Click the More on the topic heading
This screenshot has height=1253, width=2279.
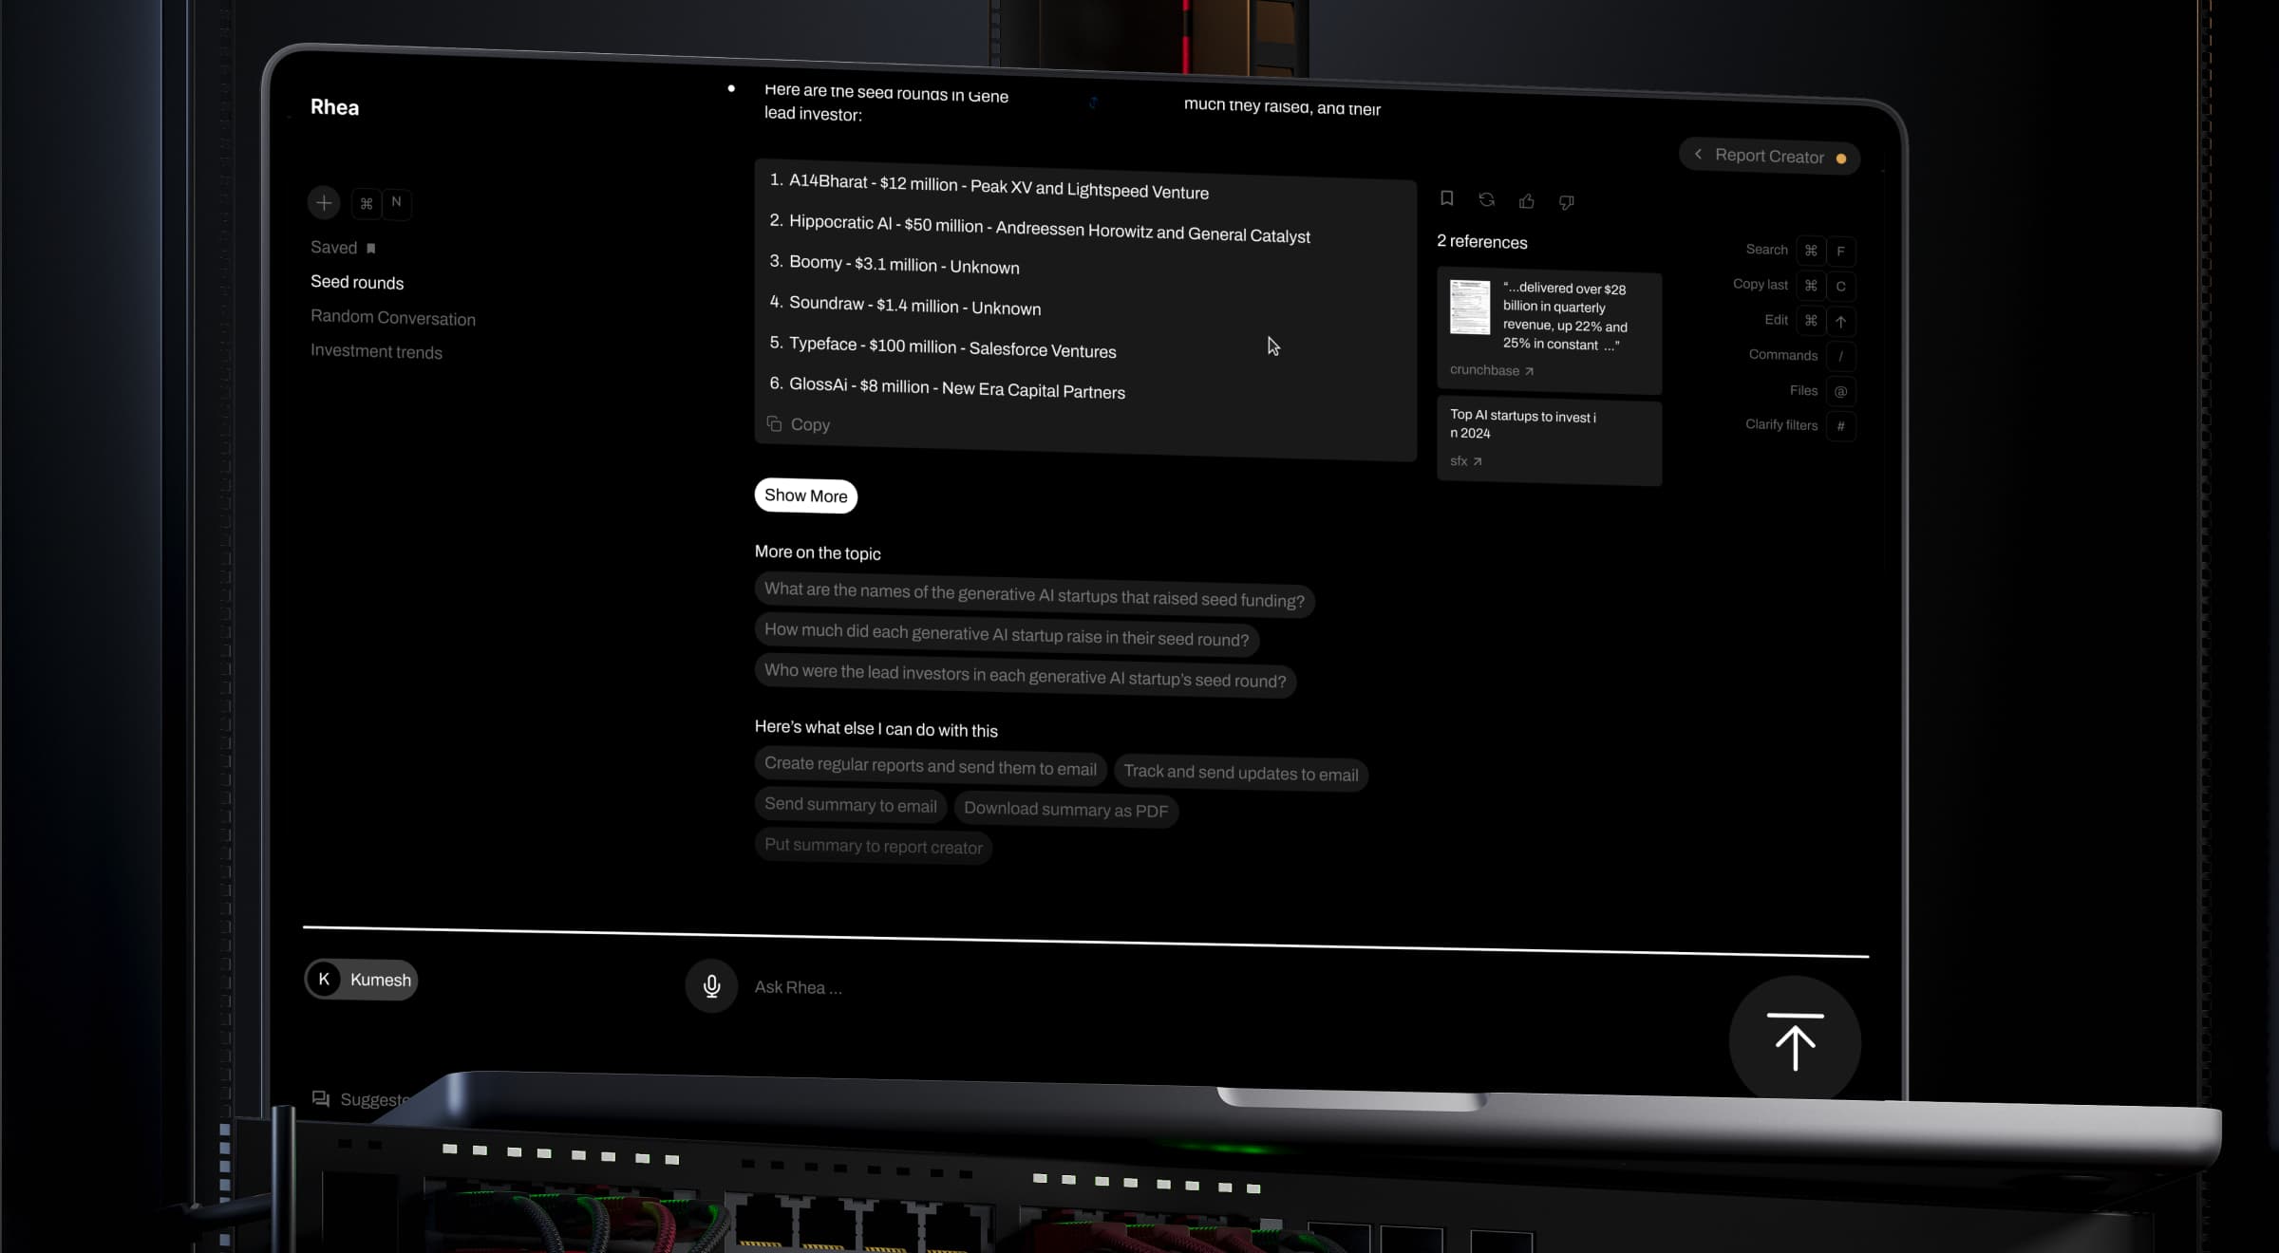coord(817,552)
